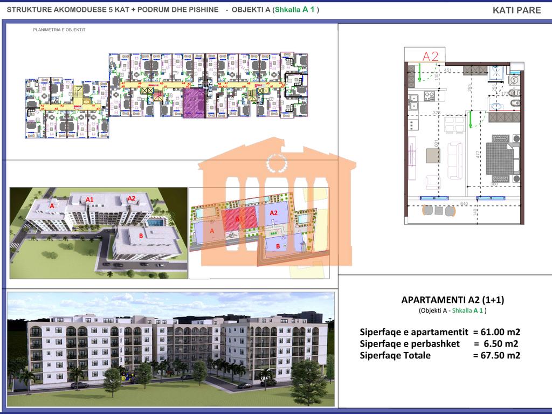Image resolution: width=552 pixels, height=414 pixels.
Task: Click the green 'Shkalla A 1' text in the title
Action: click(295, 10)
